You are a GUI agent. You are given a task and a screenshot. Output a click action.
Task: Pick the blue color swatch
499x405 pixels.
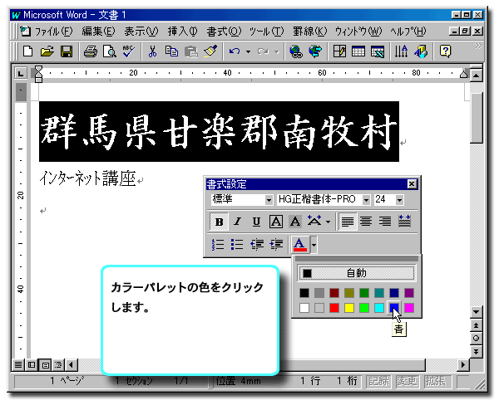click(x=393, y=307)
